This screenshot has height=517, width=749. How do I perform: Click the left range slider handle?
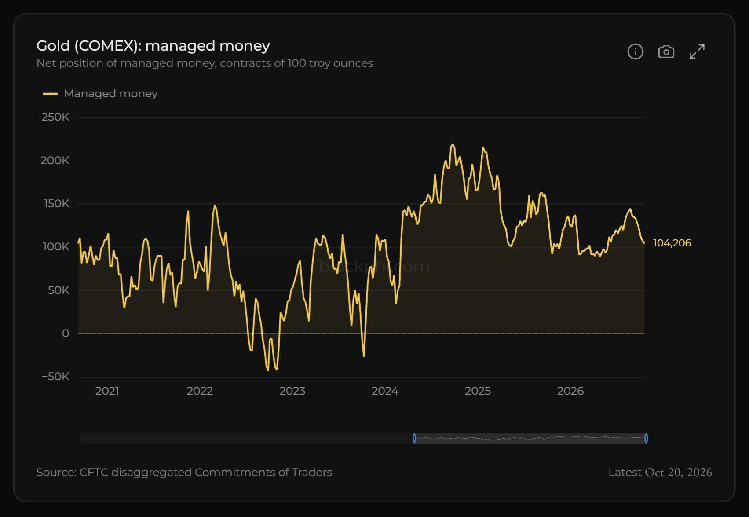(x=414, y=438)
